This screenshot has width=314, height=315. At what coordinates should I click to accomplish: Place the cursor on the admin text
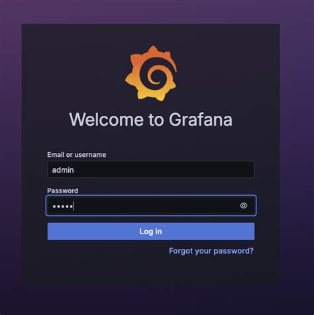click(x=63, y=170)
